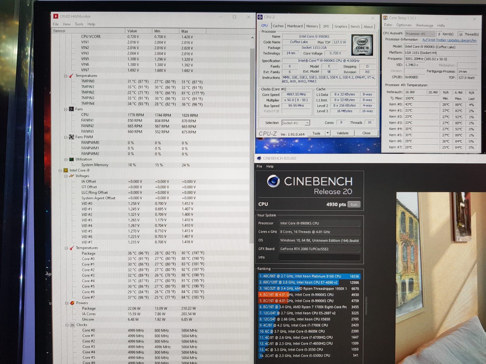Viewport: 486px width, 364px height.
Task: Select the 4930 score i9-9900KS ranking row
Action: coord(309,295)
